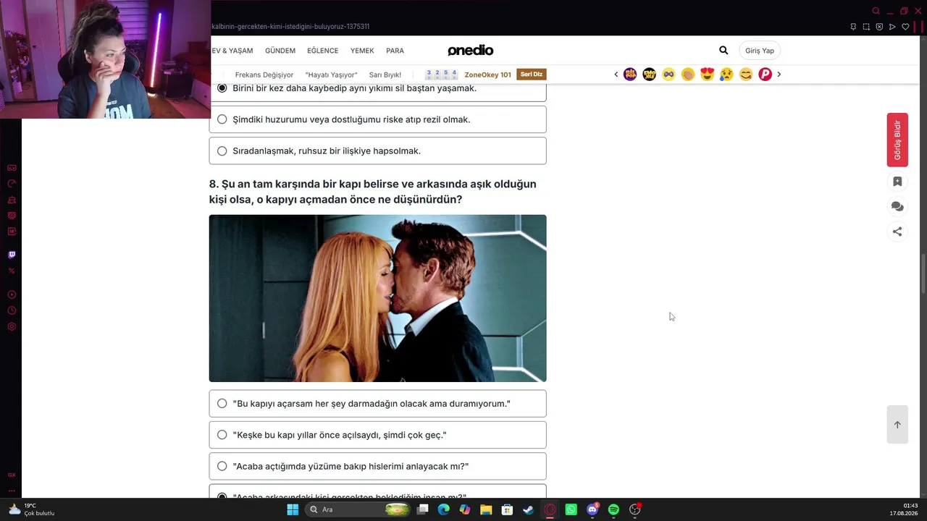This screenshot has height=521, width=927.
Task: Select "Şimdiki huzurumu veya dostluğumu" answer
Action: pos(377,119)
